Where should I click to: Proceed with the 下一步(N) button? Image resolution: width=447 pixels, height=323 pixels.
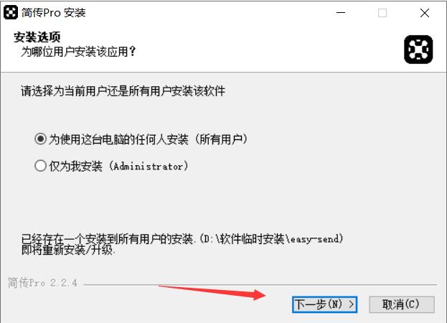click(x=324, y=304)
